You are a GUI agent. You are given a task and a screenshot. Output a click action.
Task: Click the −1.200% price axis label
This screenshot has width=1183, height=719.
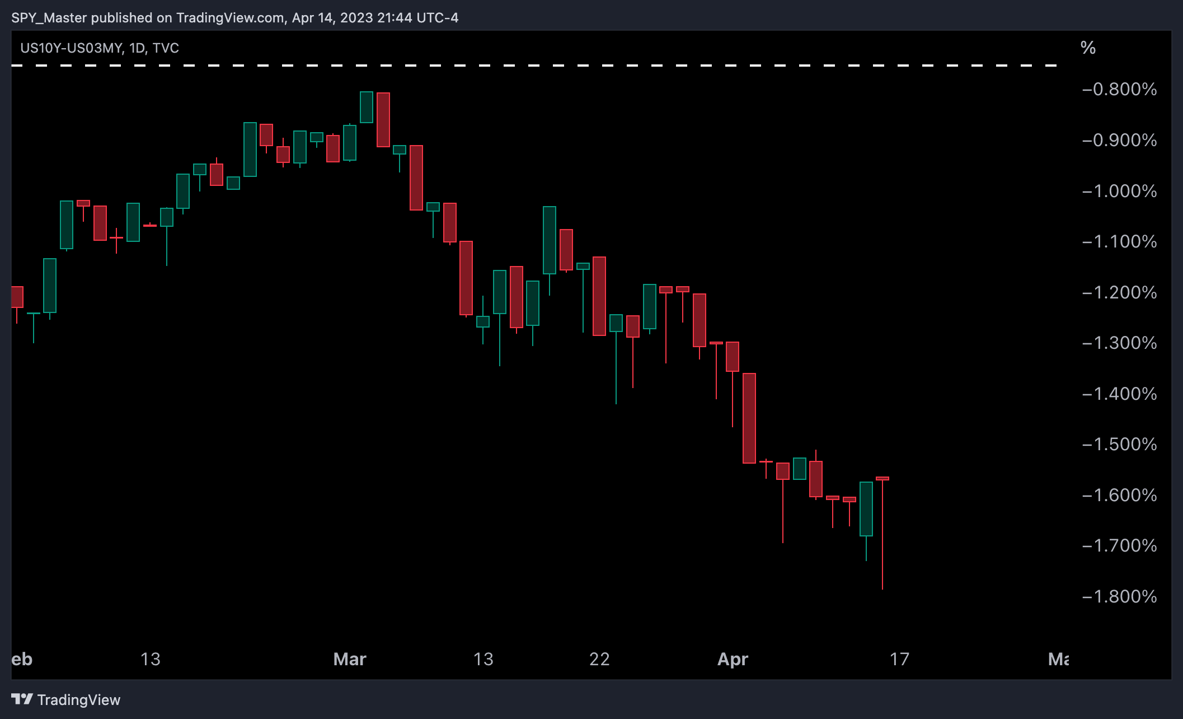tap(1119, 292)
